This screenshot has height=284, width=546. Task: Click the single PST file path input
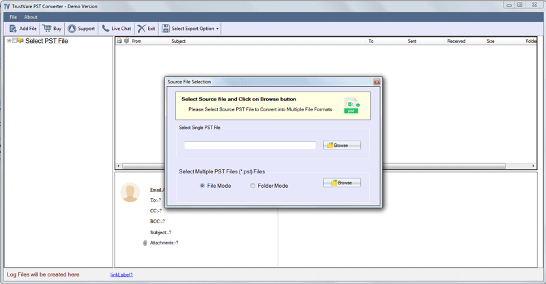click(x=250, y=145)
